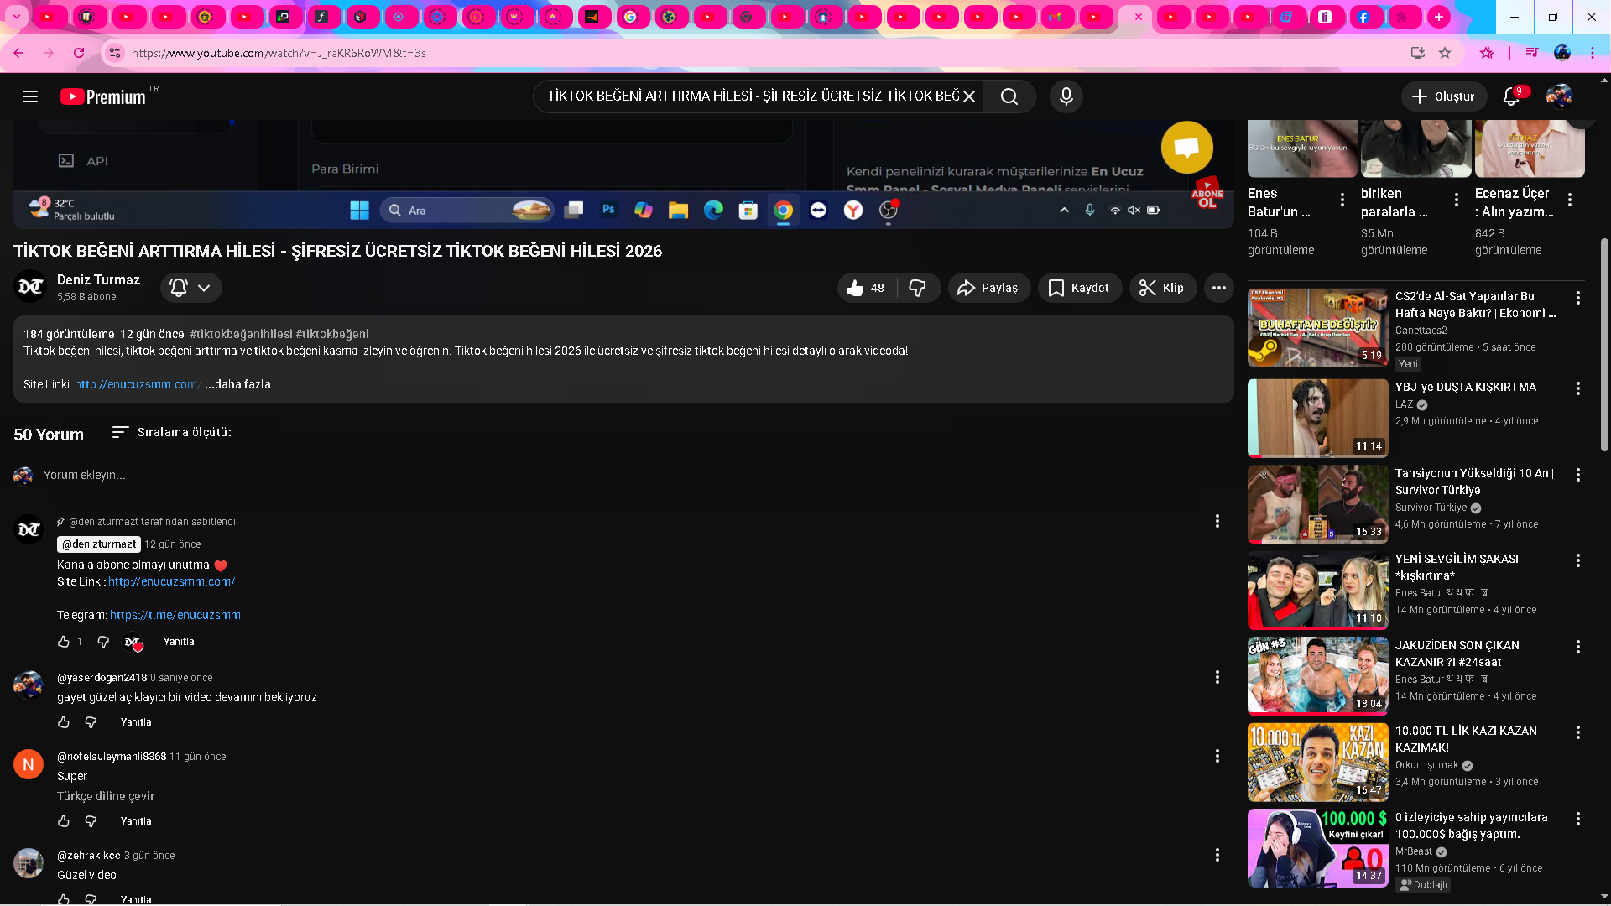Open Survivor Türkiye Tansiyonun Yükseldiği video
Viewport: 1611px width, 906px height.
[x=1318, y=504]
